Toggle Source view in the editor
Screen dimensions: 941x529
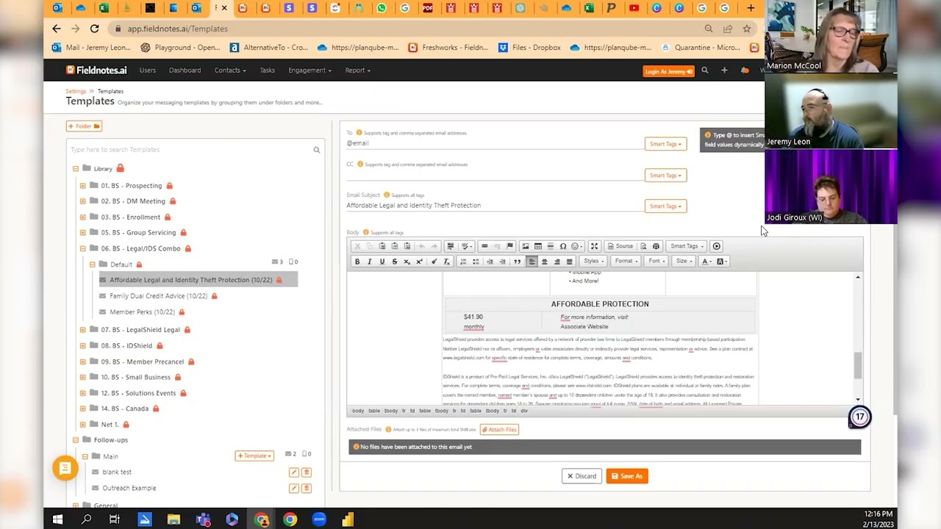(620, 246)
